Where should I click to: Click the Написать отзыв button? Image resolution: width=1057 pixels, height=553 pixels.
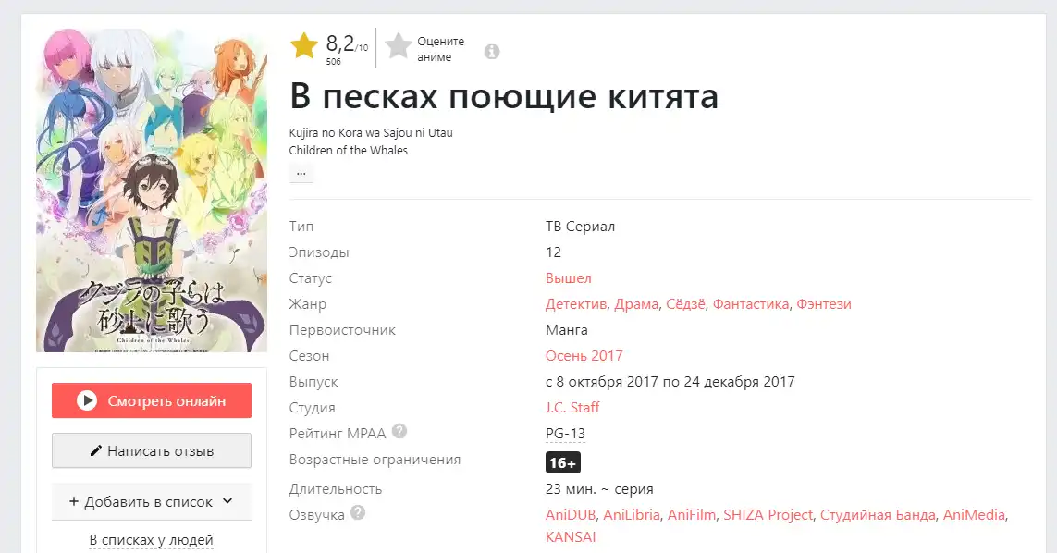[x=152, y=450]
